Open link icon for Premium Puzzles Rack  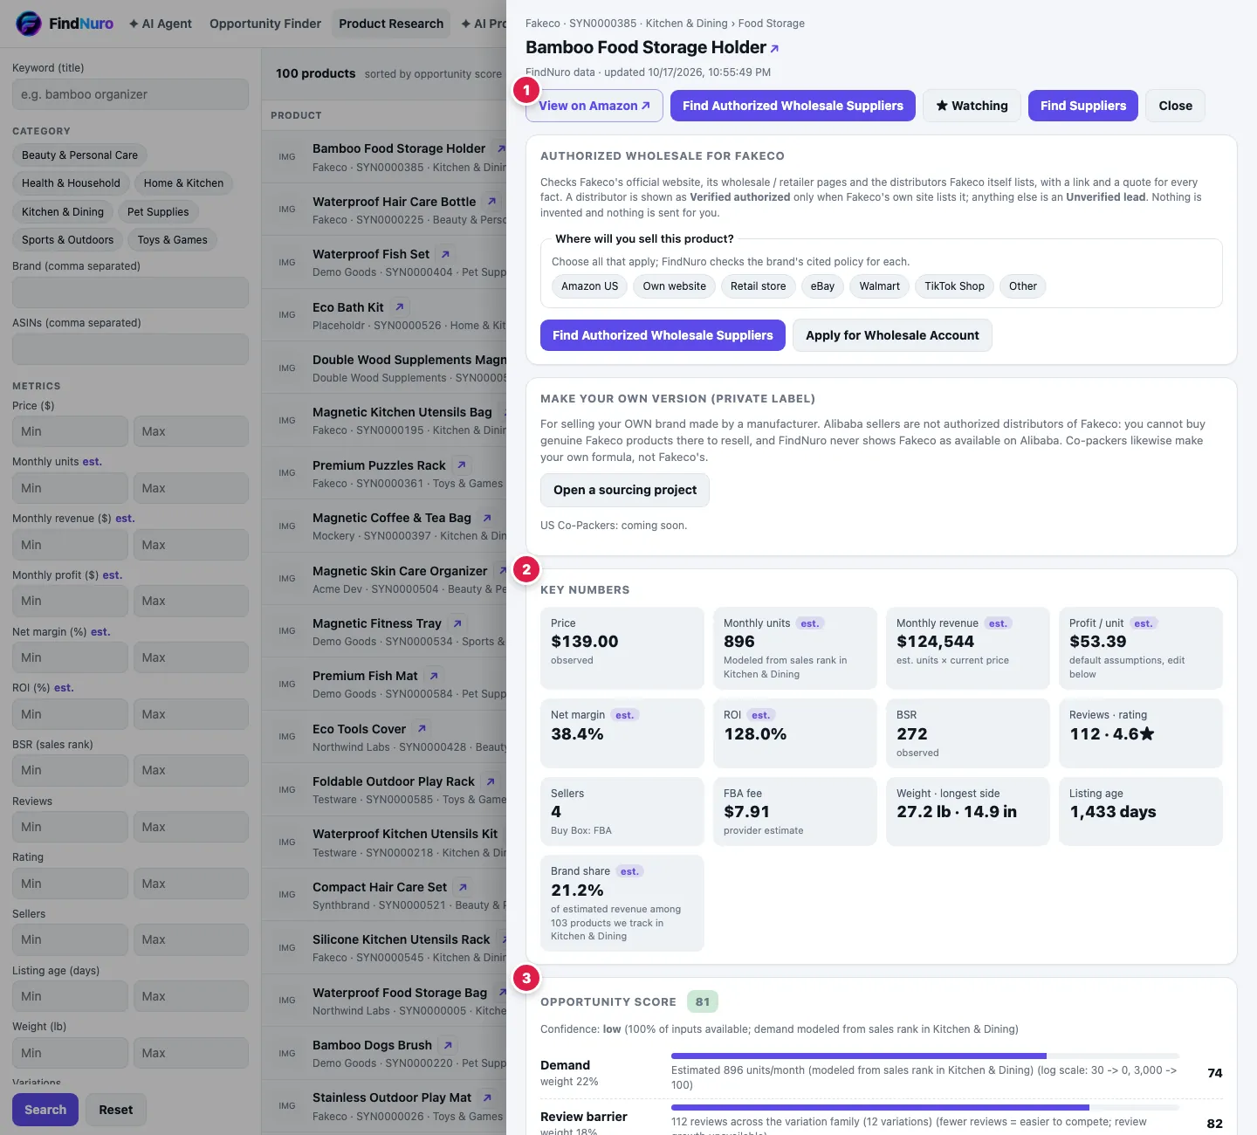click(x=461, y=465)
